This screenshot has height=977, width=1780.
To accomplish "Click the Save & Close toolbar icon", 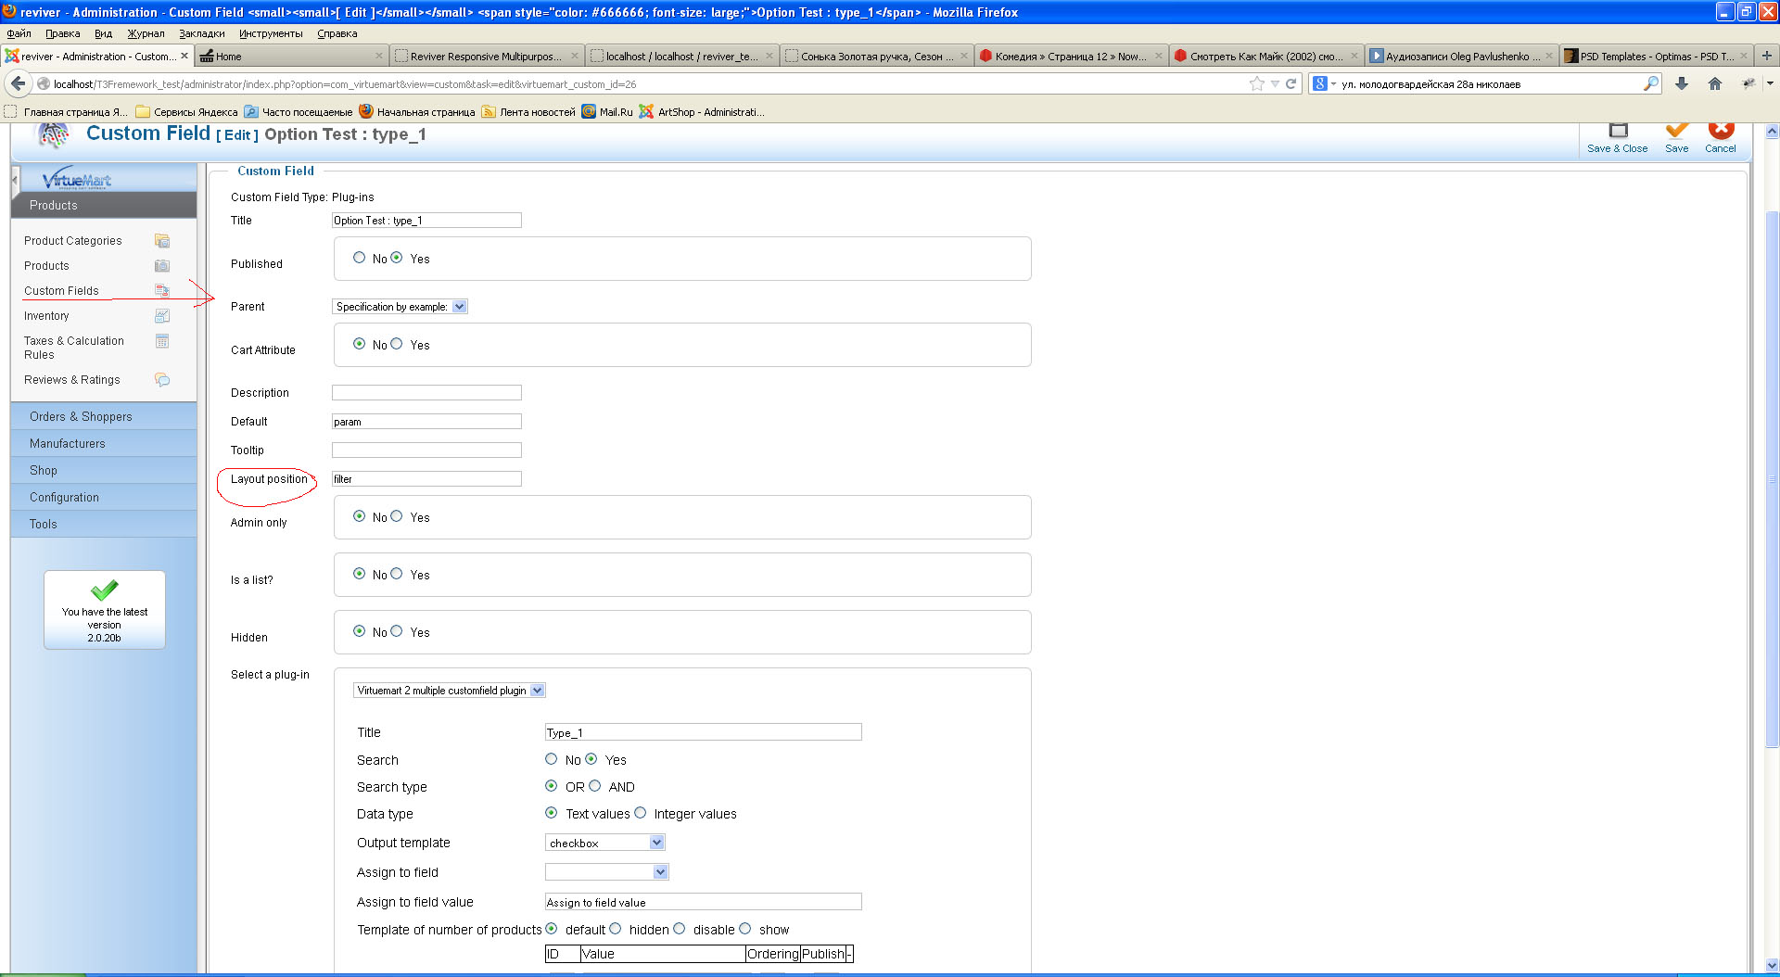I will pos(1618,131).
